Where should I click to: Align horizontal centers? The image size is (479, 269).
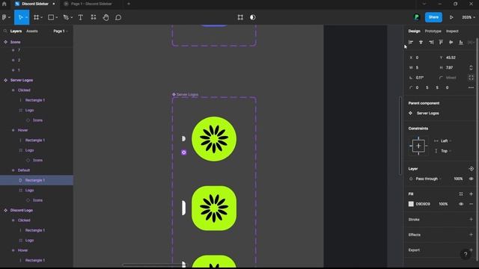coord(421,43)
